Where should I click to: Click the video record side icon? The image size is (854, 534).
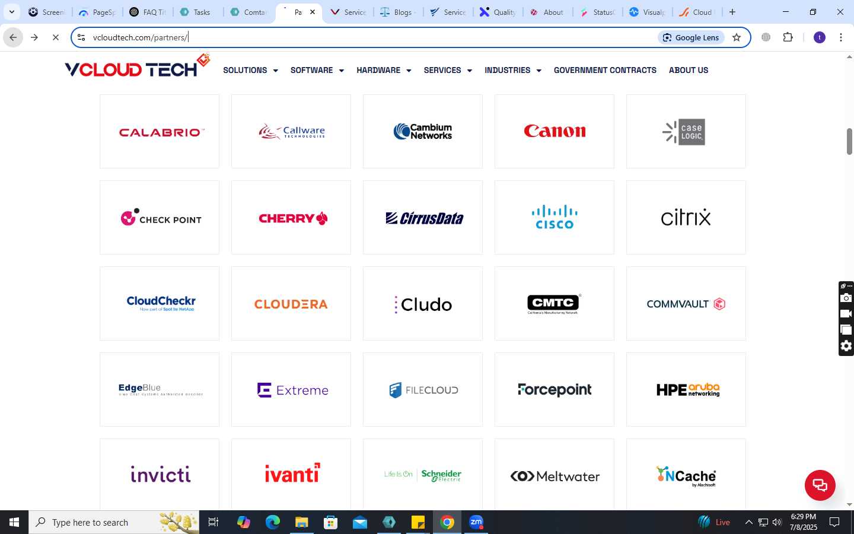pyautogui.click(x=846, y=314)
